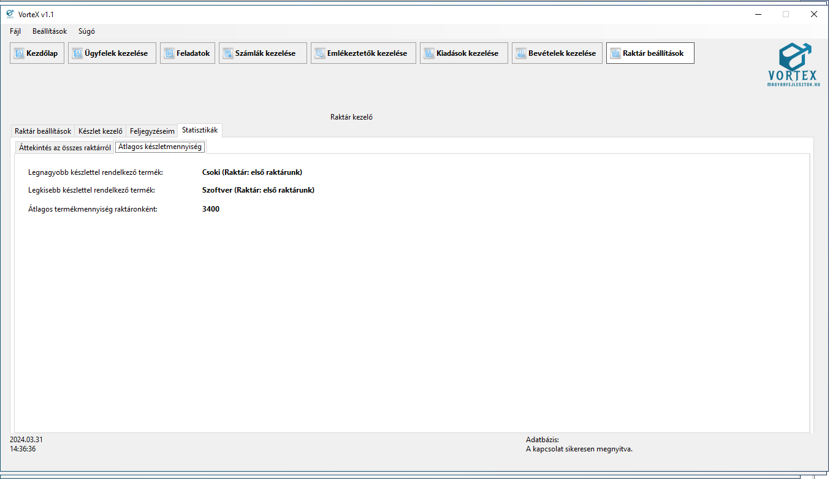Open the Fájl menu
Screen dimensions: 830x479
pyautogui.click(x=15, y=31)
